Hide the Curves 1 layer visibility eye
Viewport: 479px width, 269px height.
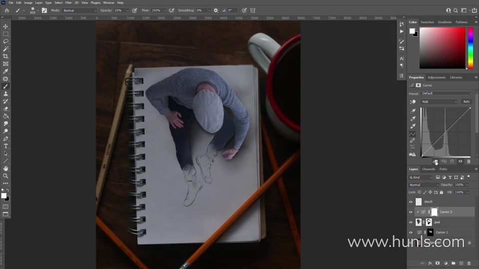click(411, 233)
